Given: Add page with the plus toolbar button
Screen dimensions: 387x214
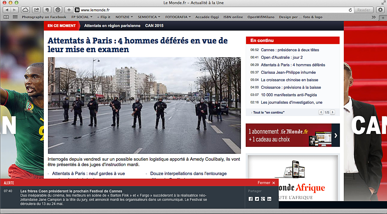Looking at the screenshot, I should click(69, 10).
